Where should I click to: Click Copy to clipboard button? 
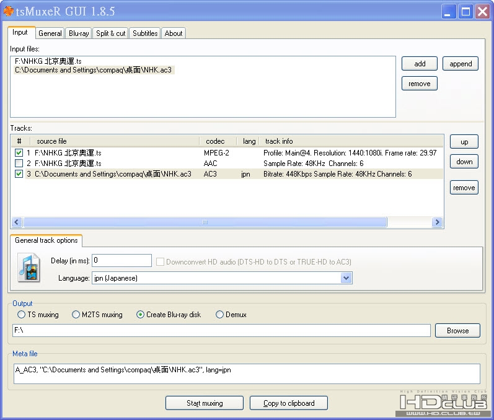click(x=289, y=403)
